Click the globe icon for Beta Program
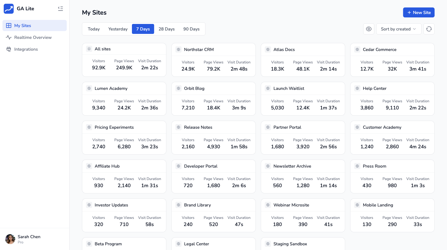447x250 pixels. (89, 244)
